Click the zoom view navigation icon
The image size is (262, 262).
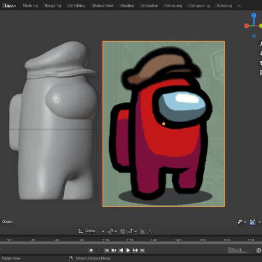[261, 44]
